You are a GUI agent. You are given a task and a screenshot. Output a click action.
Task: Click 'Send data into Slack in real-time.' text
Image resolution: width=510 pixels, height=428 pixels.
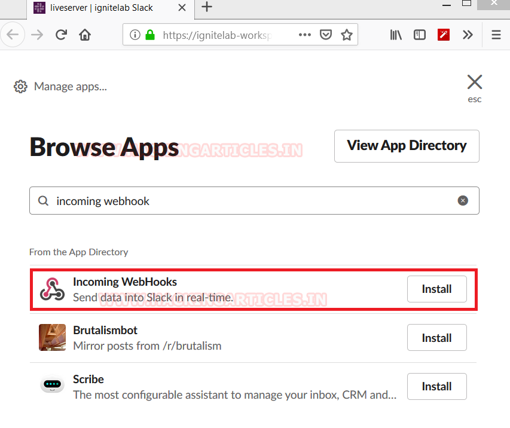[153, 297]
